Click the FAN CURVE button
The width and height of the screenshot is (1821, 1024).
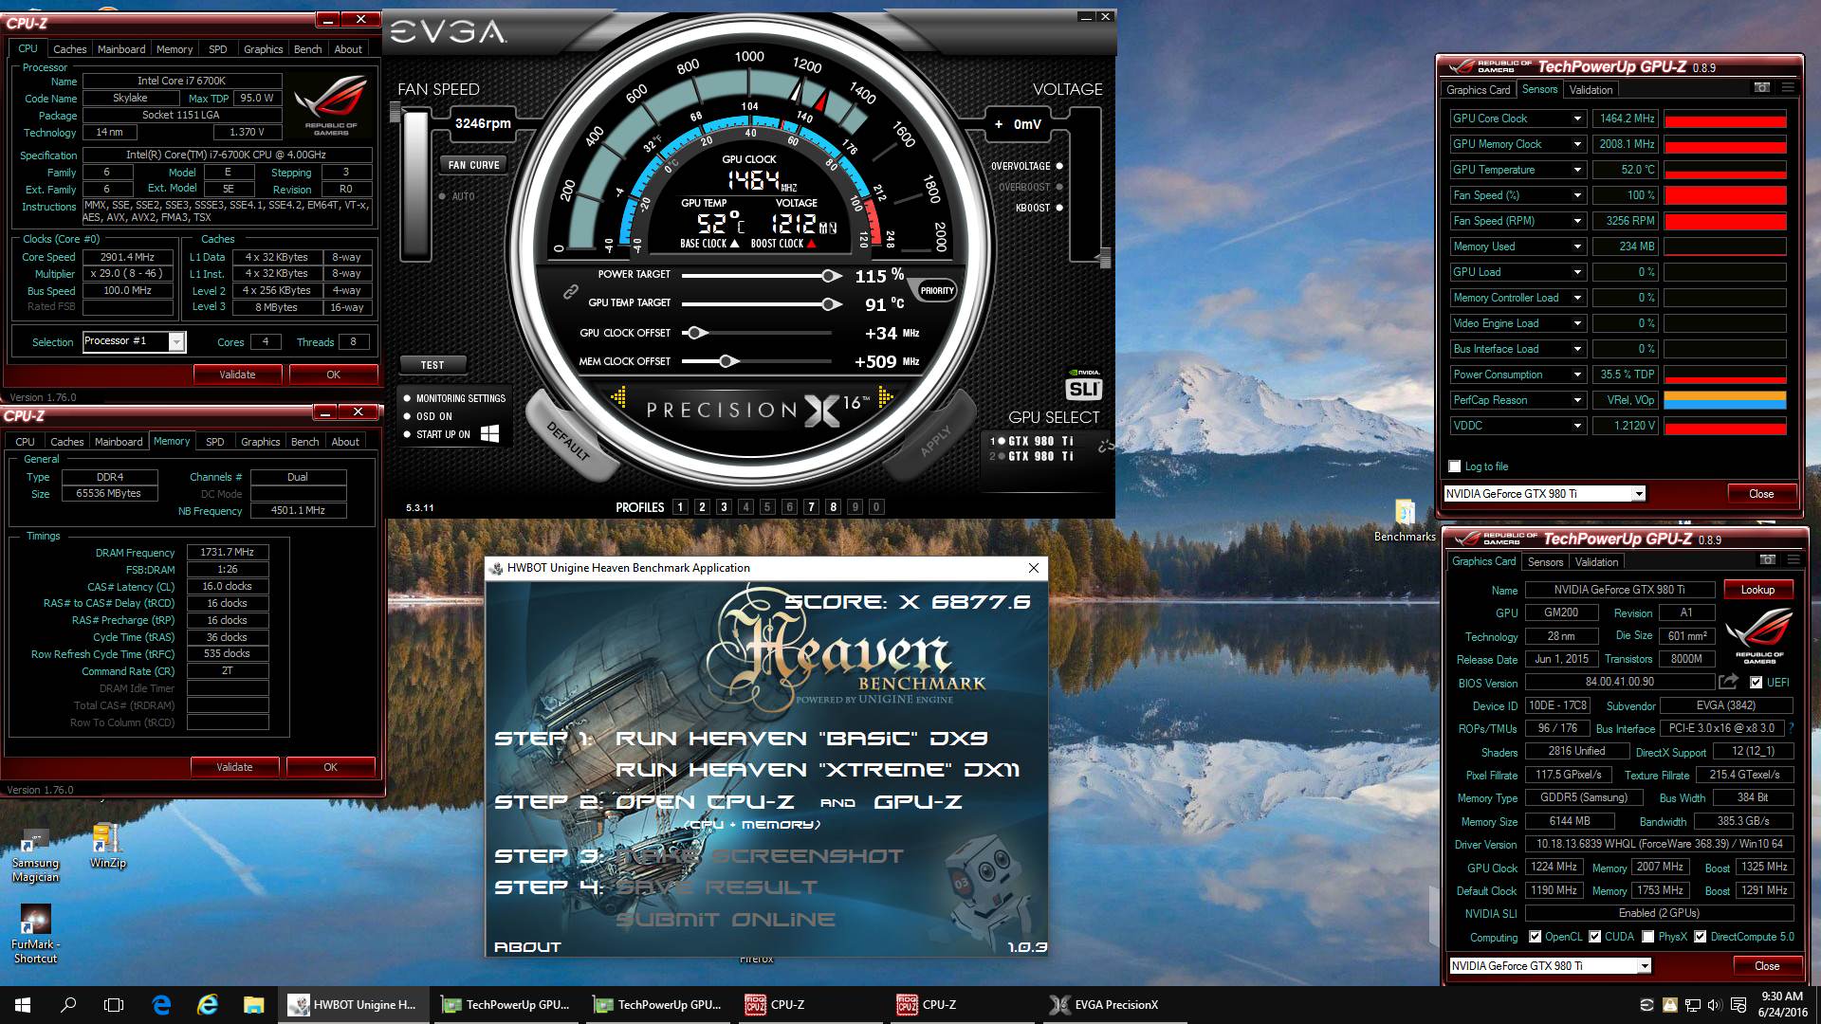[x=473, y=165]
